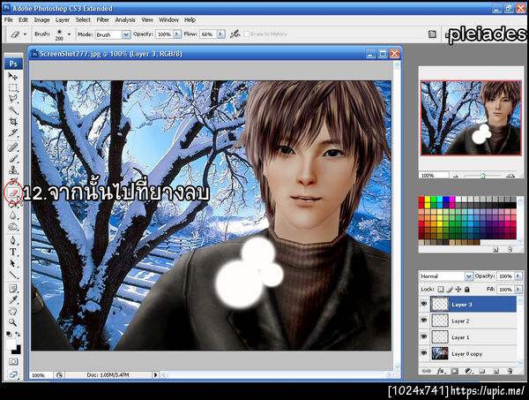Click the create new layer icon

point(495,371)
